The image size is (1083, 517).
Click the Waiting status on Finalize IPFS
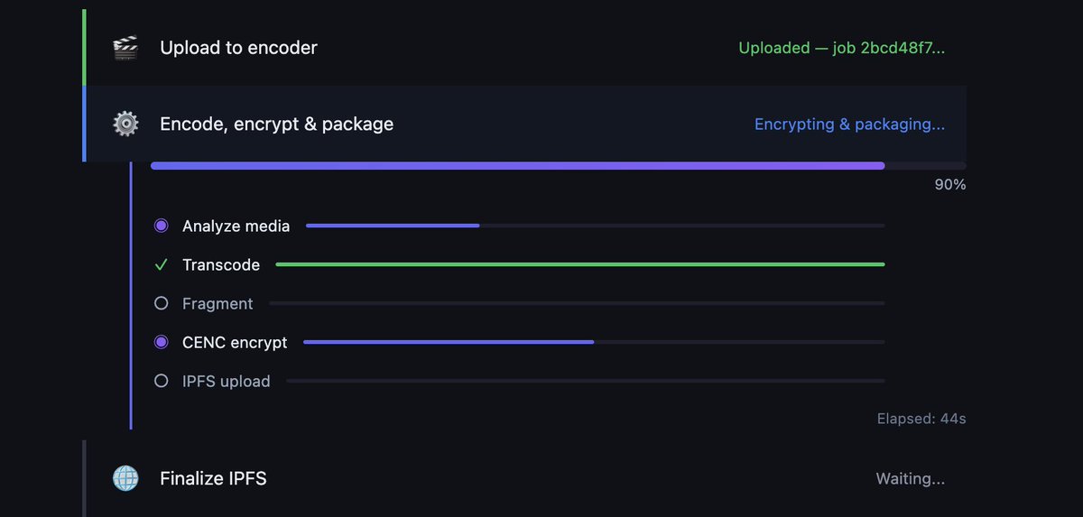[910, 478]
